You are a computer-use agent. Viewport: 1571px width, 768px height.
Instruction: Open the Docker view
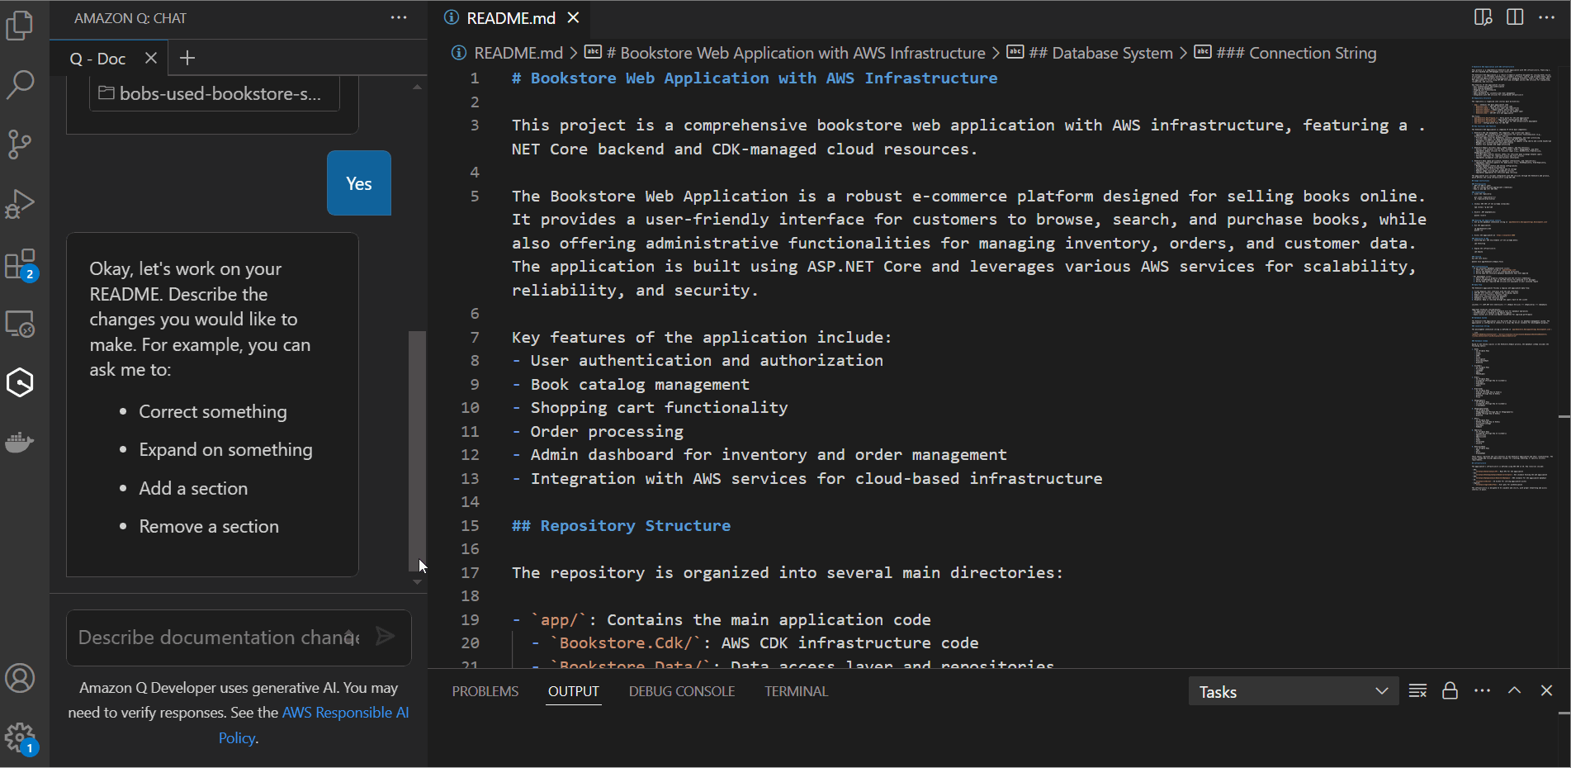20,443
